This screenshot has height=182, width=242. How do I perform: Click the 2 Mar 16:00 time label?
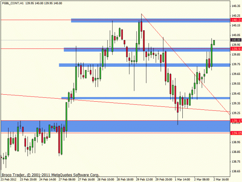(x=221, y=179)
